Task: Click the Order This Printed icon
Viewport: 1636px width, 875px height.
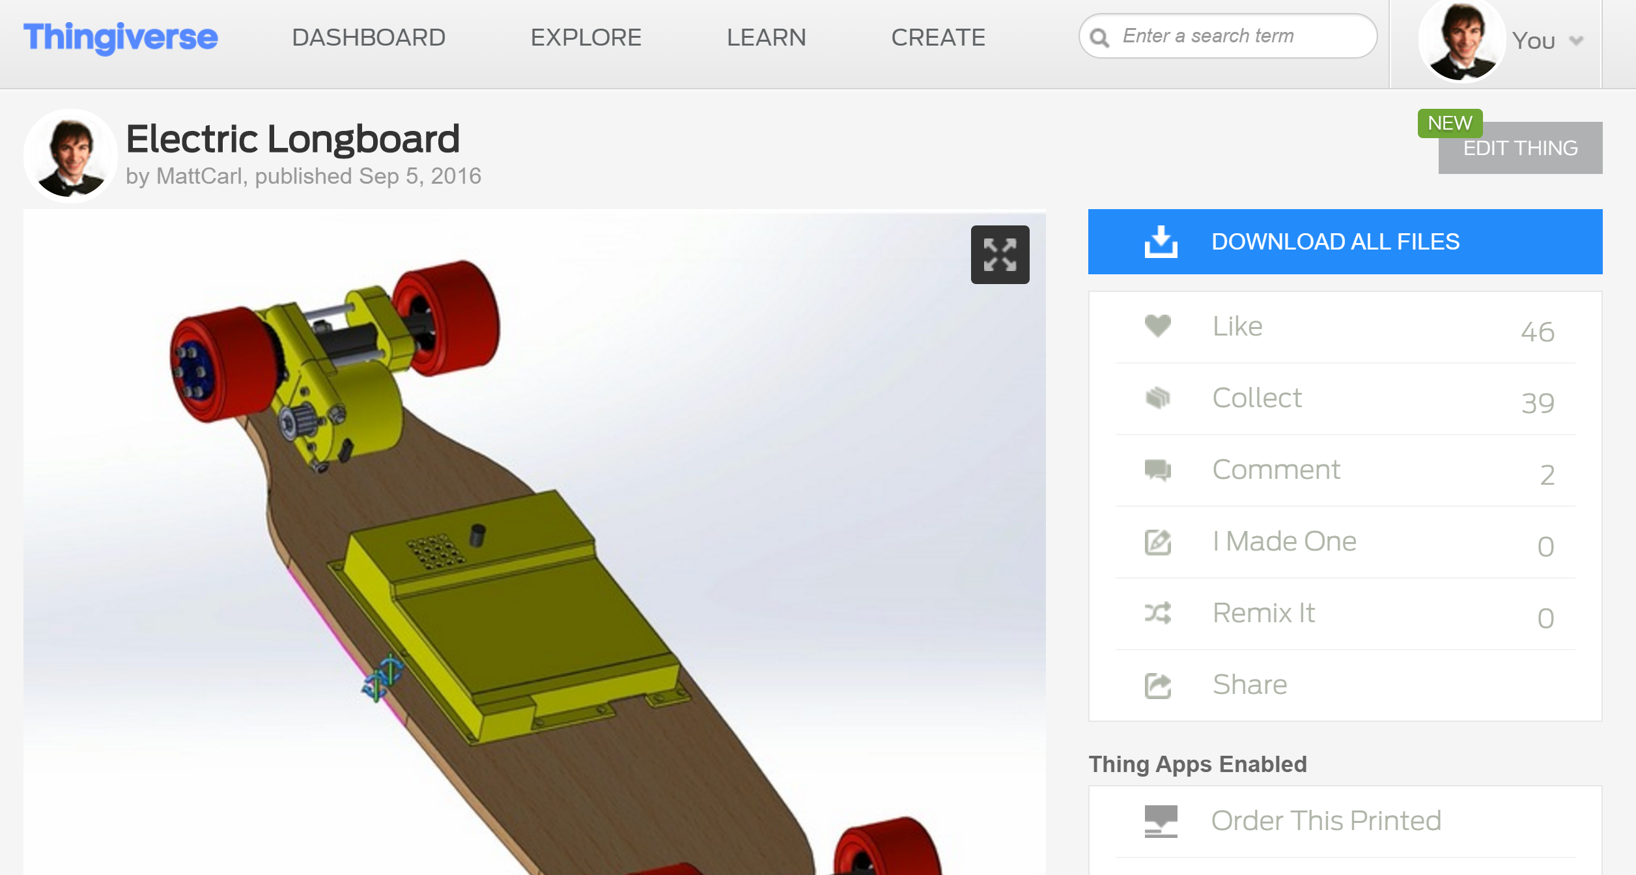Action: (1161, 821)
